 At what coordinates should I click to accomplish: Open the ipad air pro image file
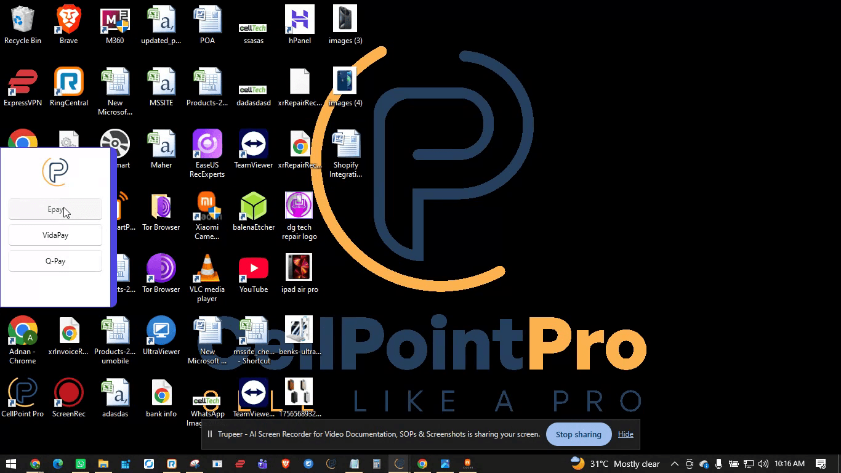(300, 274)
